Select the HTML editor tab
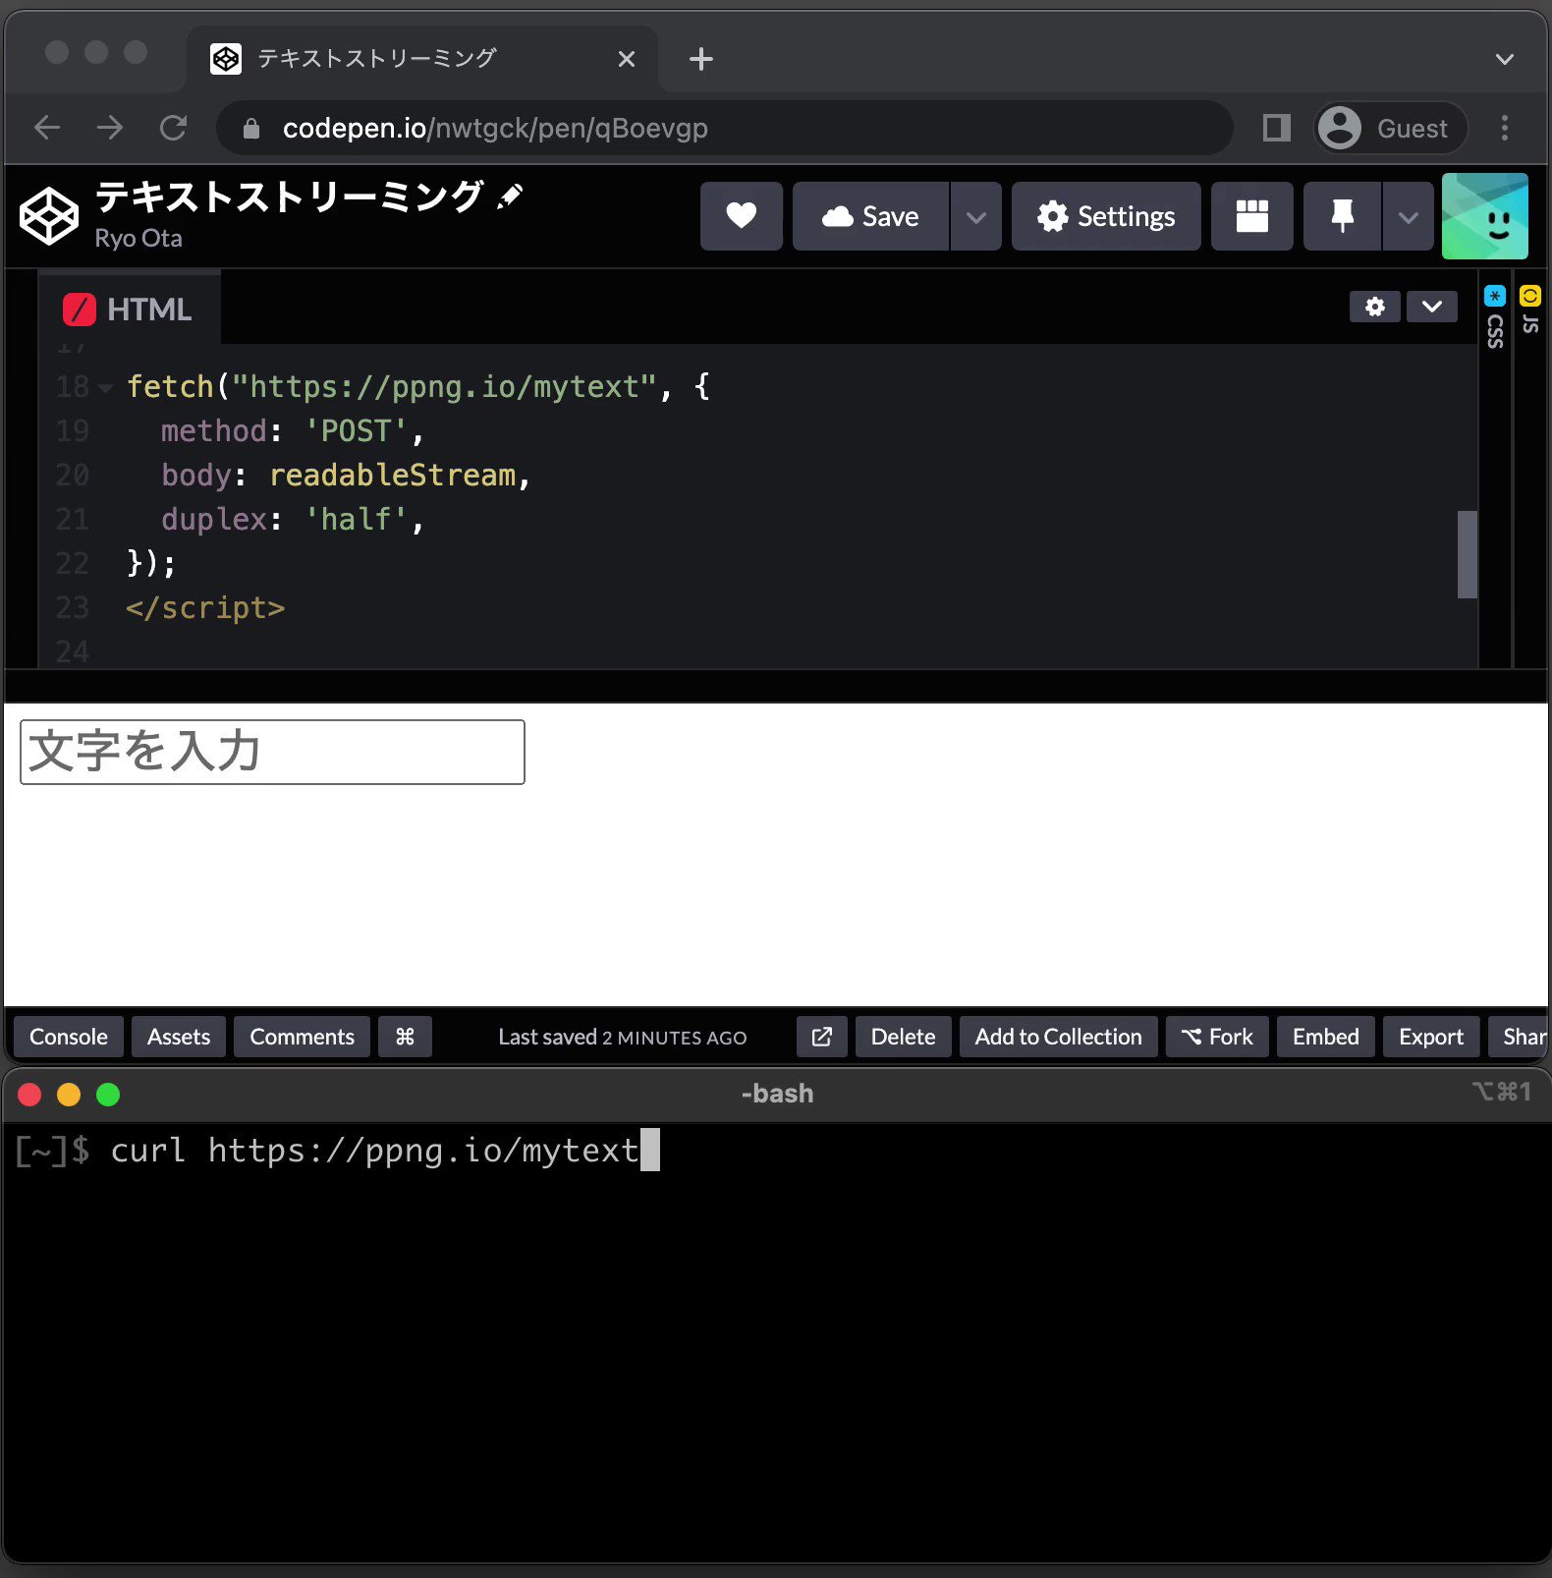This screenshot has height=1578, width=1552. pyautogui.click(x=129, y=310)
